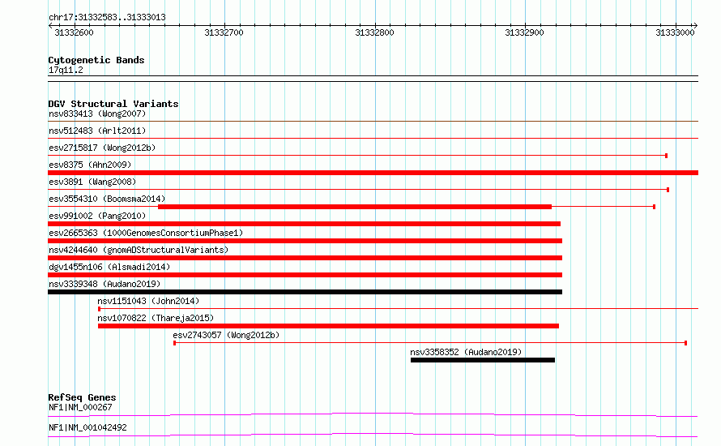Click the nsv4244640 red variant bar

coord(305,258)
